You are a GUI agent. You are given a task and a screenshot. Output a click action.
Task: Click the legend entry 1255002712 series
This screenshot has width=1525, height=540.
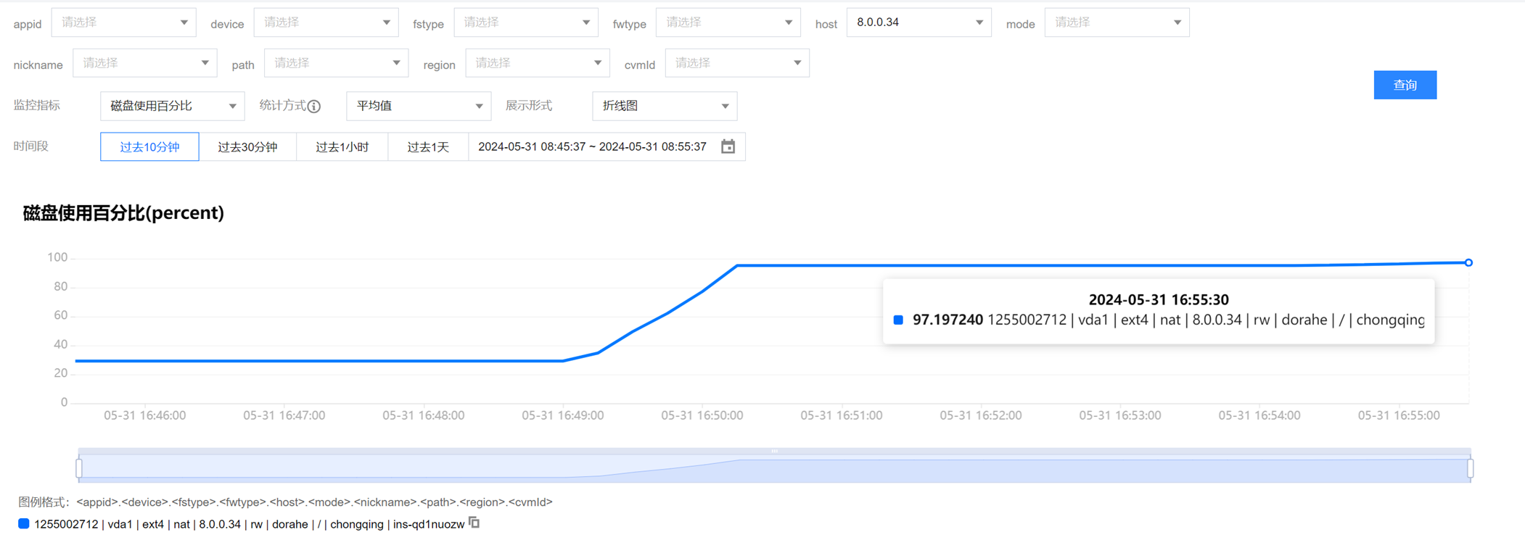[249, 524]
